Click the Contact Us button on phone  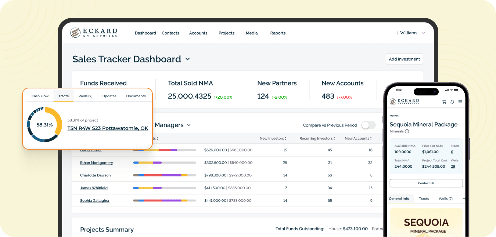(x=426, y=183)
